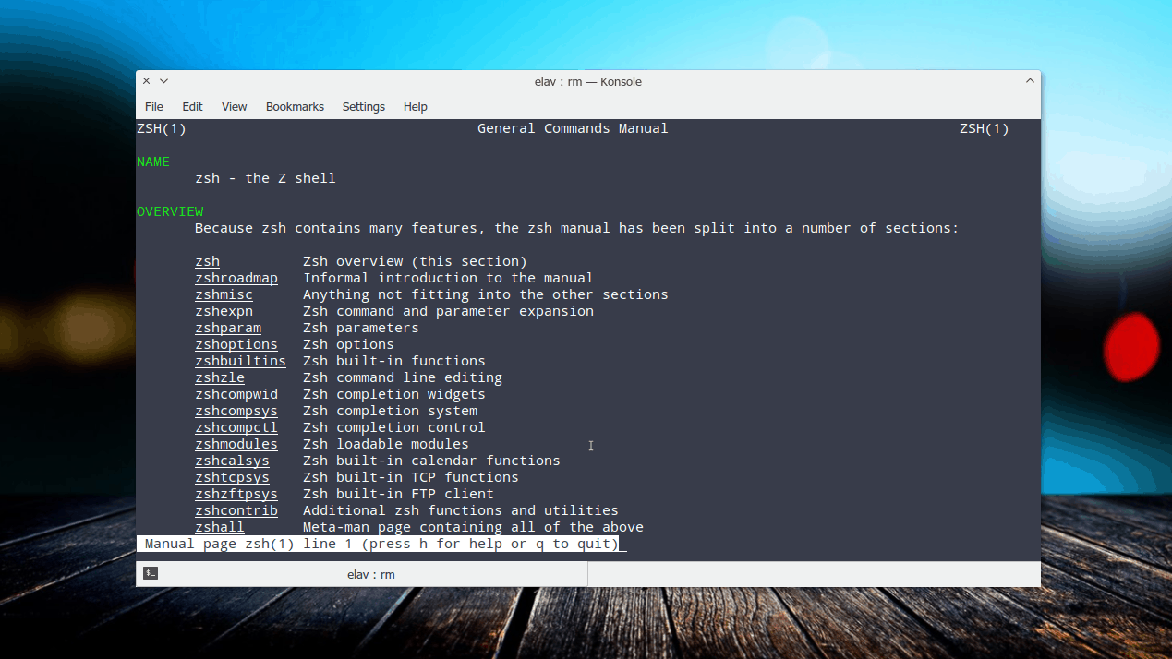1172x659 pixels.
Task: Open the zshzle command line editing link
Action: click(220, 377)
